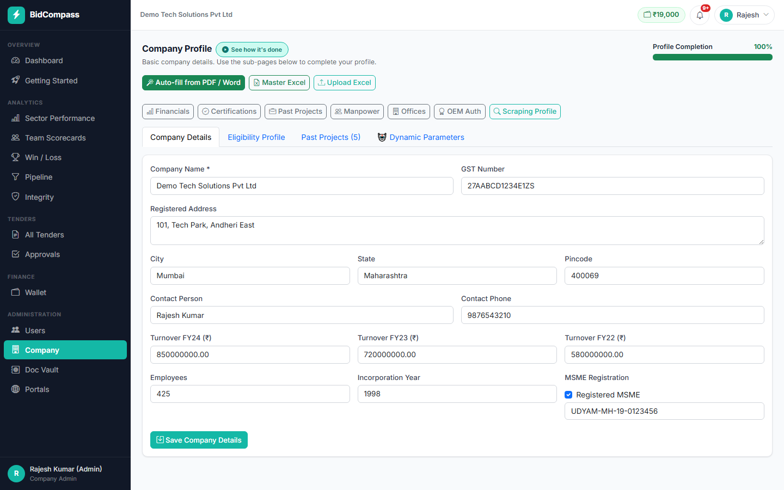
Task: Click the Registered Address text area
Action: point(457,231)
